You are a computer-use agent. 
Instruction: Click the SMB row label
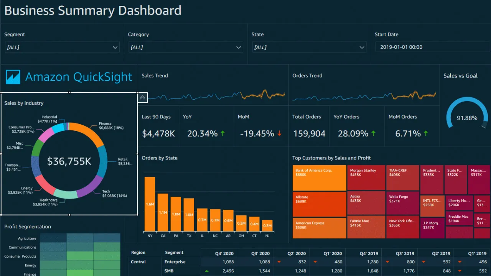pyautogui.click(x=169, y=271)
